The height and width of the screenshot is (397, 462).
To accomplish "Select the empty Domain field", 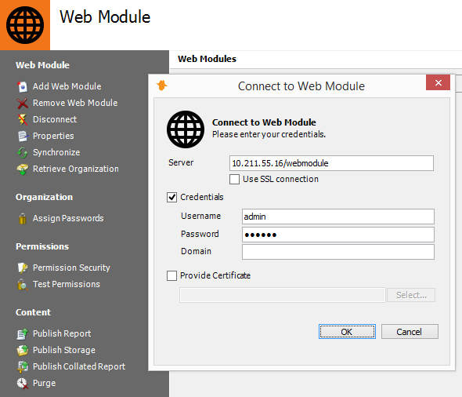I will (338, 252).
